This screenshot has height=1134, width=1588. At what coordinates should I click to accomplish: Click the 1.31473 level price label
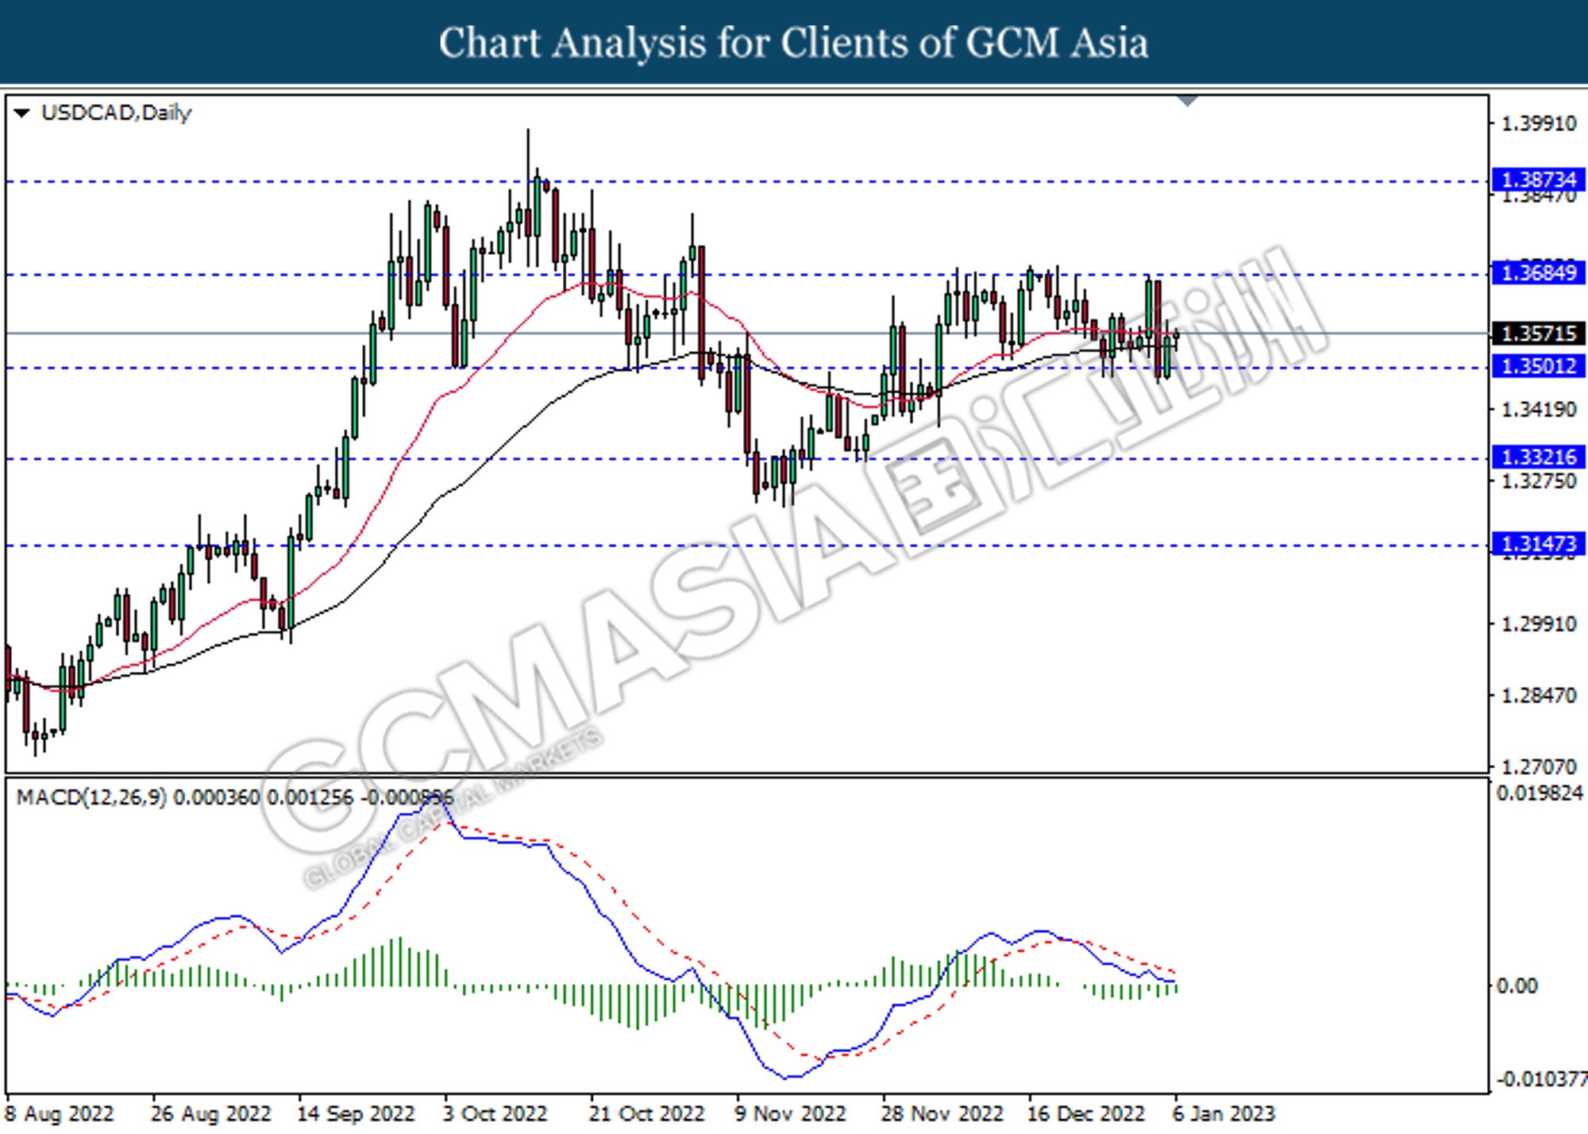coord(1538,544)
